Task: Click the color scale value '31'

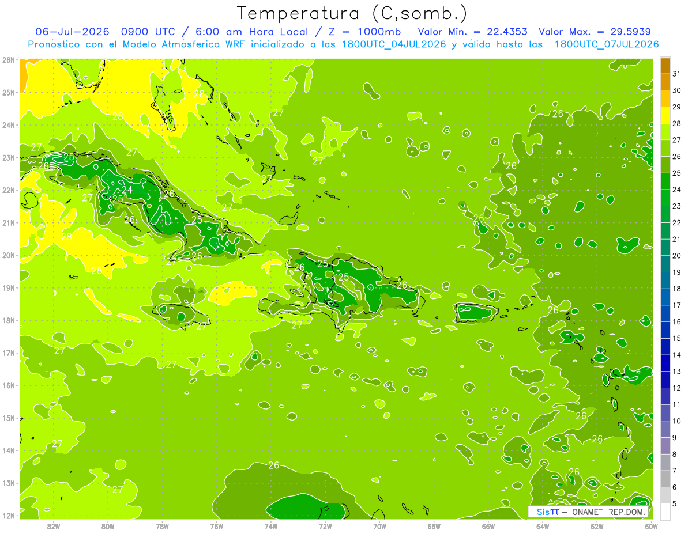Action: coord(677,74)
